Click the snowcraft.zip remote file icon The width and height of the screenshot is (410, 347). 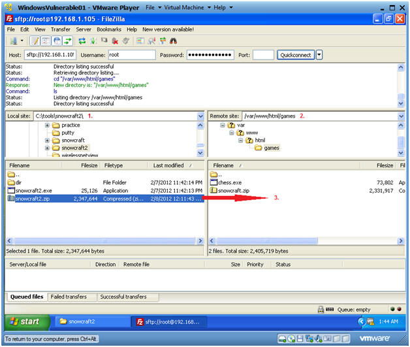tap(213, 190)
